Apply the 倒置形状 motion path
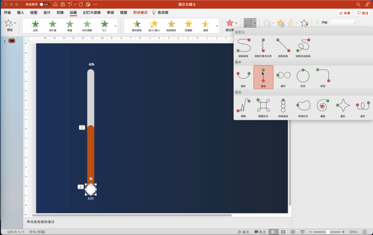The height and width of the screenshot is (235, 373). 263,108
